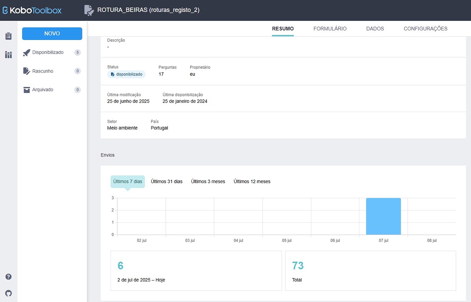Click the NOVO button

coord(52,33)
